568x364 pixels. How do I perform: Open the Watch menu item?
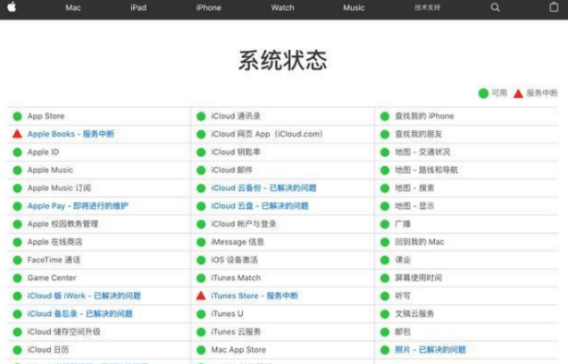click(283, 7)
